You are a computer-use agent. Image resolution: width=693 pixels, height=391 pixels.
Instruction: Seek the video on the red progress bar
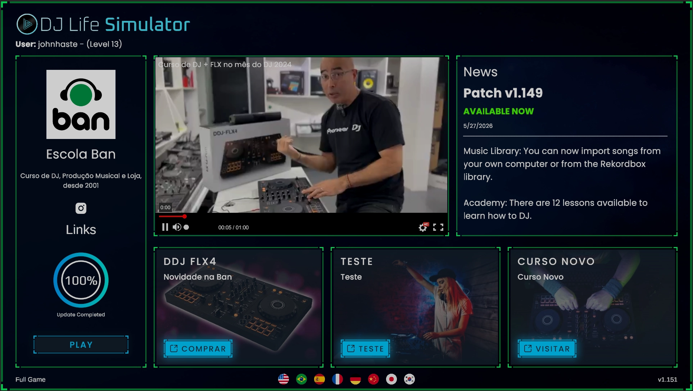(x=172, y=216)
